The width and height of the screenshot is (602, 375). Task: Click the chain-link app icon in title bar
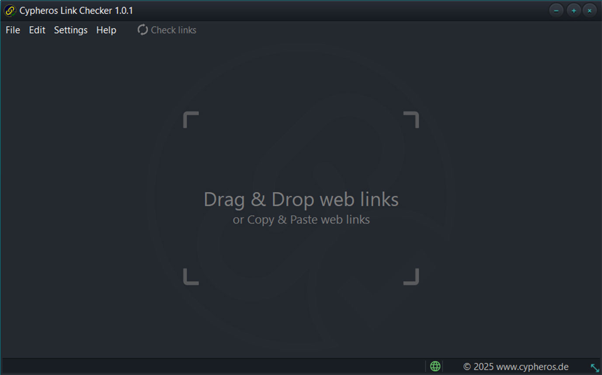tap(10, 10)
